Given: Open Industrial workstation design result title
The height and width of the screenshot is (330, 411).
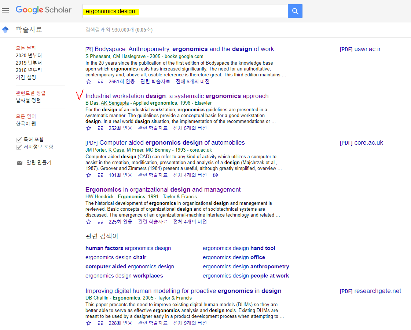Looking at the screenshot, I should [x=177, y=96].
